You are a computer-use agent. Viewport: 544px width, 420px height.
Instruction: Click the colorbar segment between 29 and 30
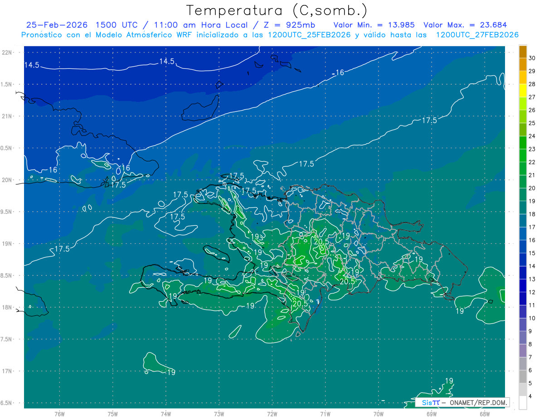pyautogui.click(x=523, y=64)
